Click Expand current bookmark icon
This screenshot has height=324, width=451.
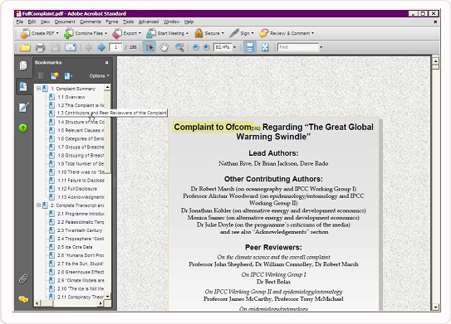(68, 75)
